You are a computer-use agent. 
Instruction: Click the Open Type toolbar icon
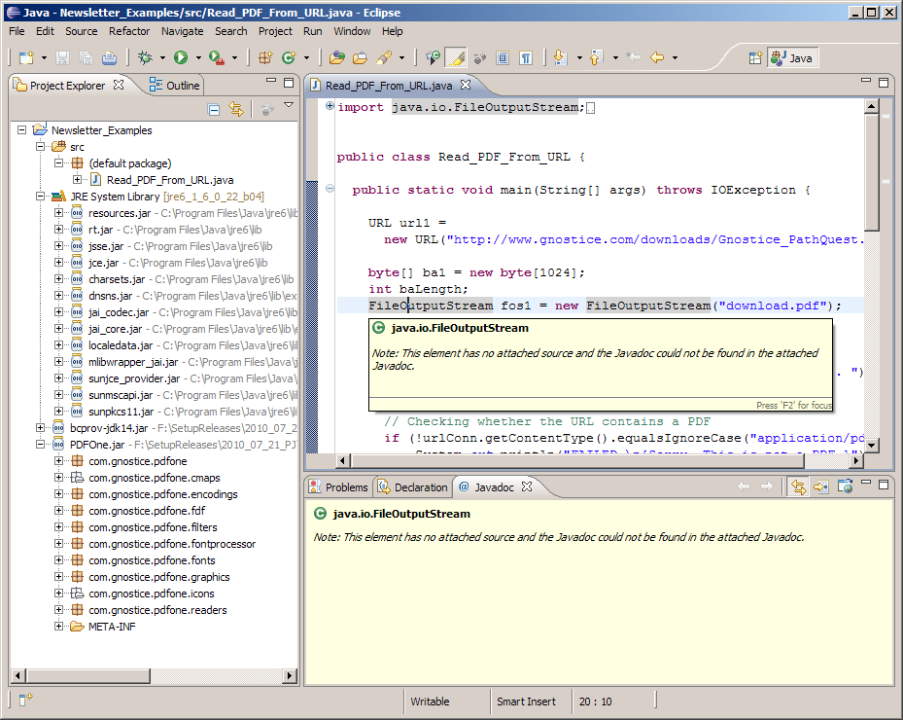click(x=337, y=57)
